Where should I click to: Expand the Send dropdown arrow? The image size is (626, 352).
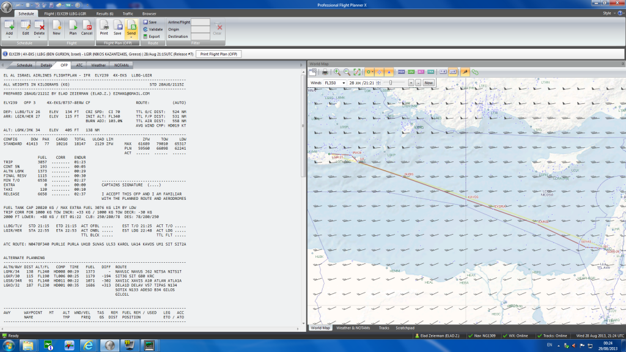click(x=131, y=37)
